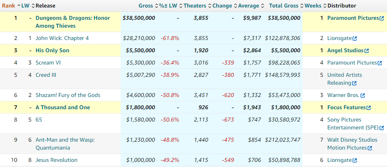Click the A Thousand and One title
Screen dimensions: 387x167
[x=63, y=108]
